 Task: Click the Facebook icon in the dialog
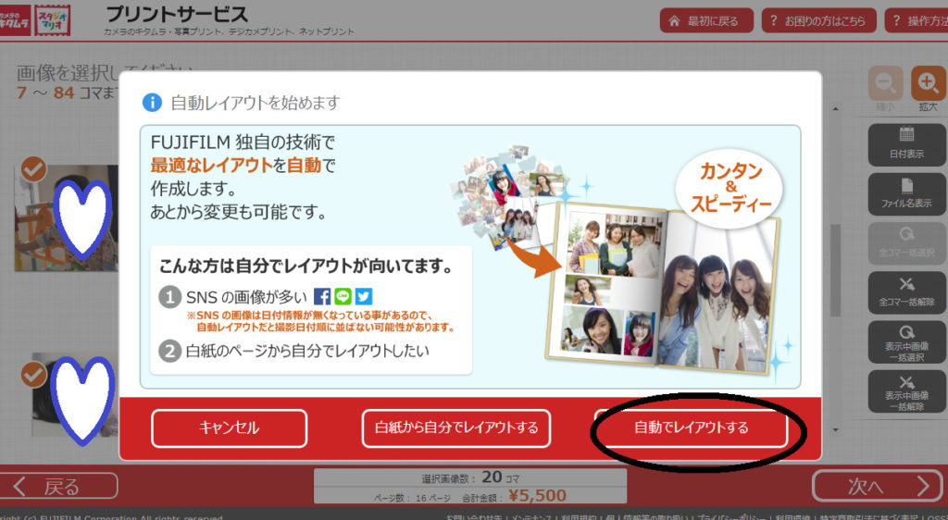coord(322,296)
